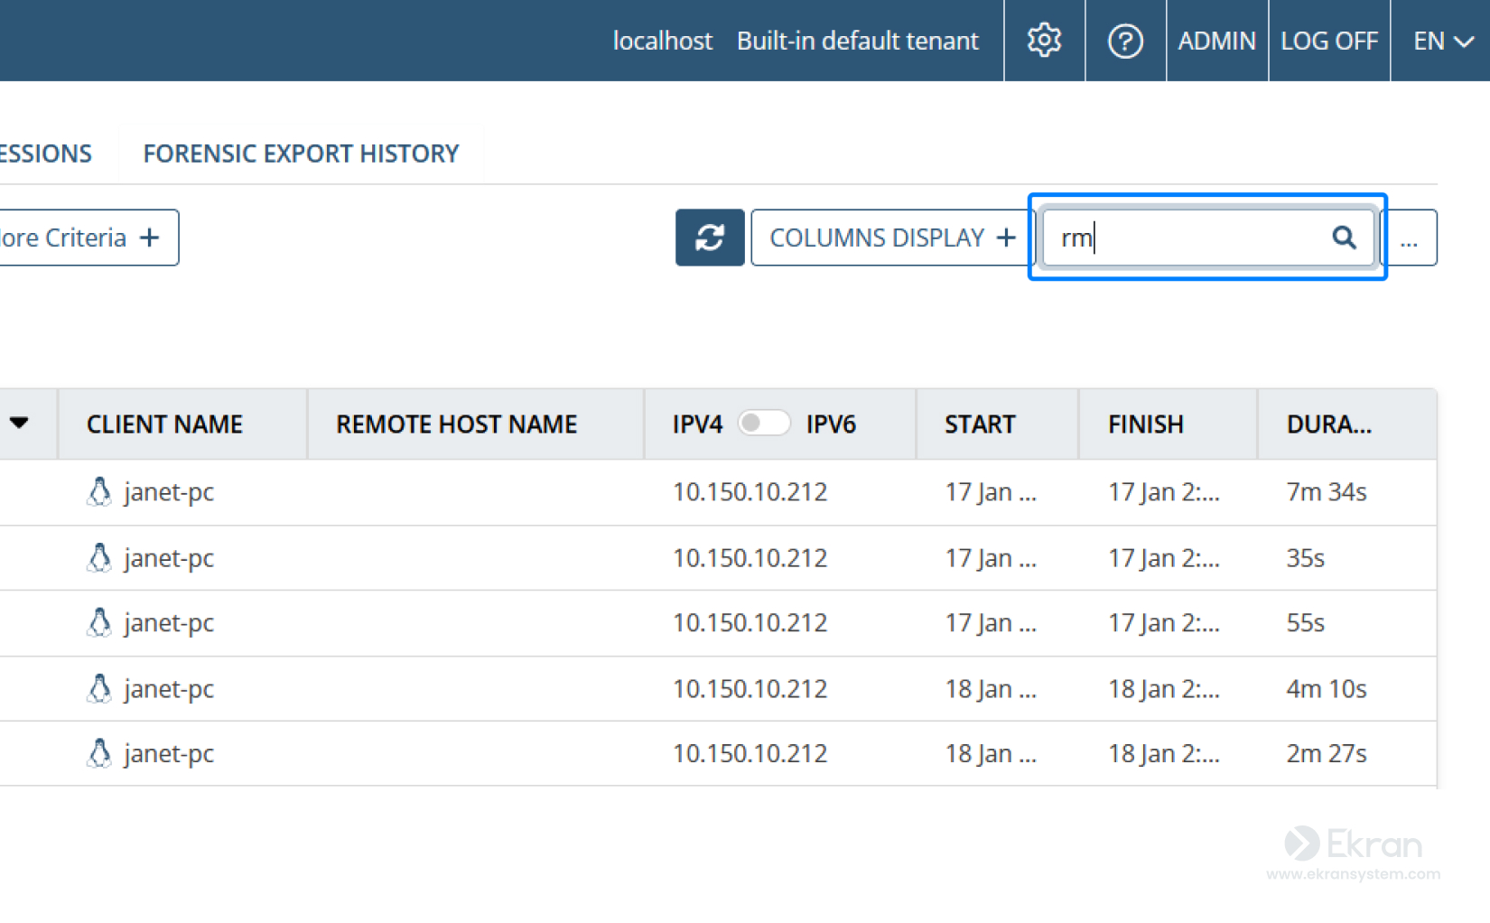Image resolution: width=1490 pixels, height=923 pixels.
Task: Switch the address toggle from IPV4 to IPV6
Action: coord(763,424)
